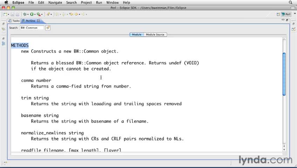Click the right sidebar editor area icon
The width and height of the screenshot is (297, 168).
tap(293, 29)
